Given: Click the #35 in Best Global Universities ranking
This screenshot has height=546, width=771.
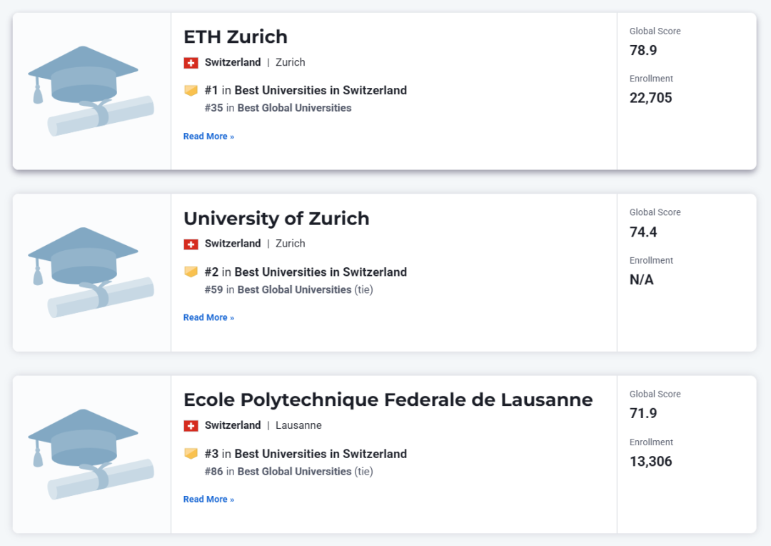Looking at the screenshot, I should click(278, 108).
